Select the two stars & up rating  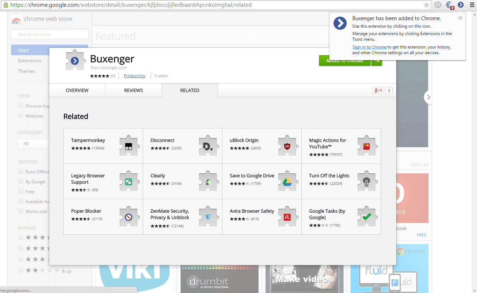[x=21, y=270]
